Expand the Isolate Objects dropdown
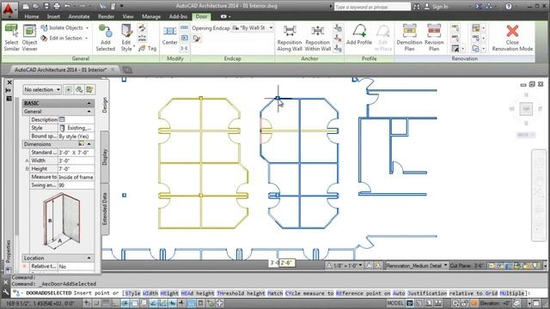 tap(88, 27)
